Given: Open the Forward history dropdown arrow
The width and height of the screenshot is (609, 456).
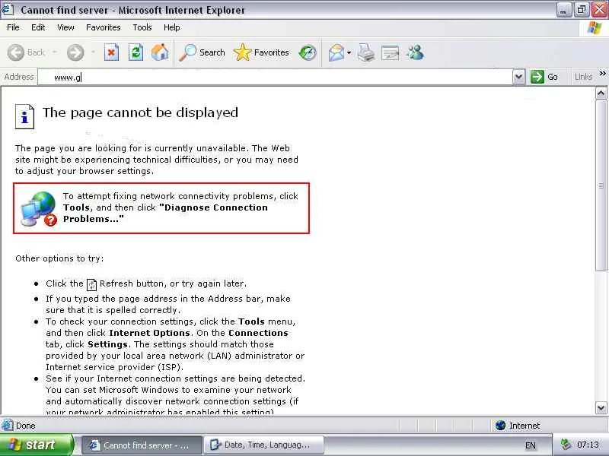Looking at the screenshot, I should [x=93, y=52].
